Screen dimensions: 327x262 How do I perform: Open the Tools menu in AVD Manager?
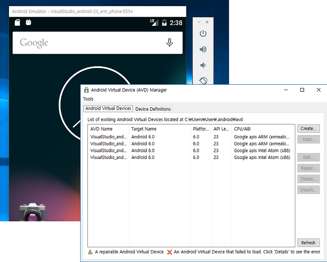coord(88,99)
